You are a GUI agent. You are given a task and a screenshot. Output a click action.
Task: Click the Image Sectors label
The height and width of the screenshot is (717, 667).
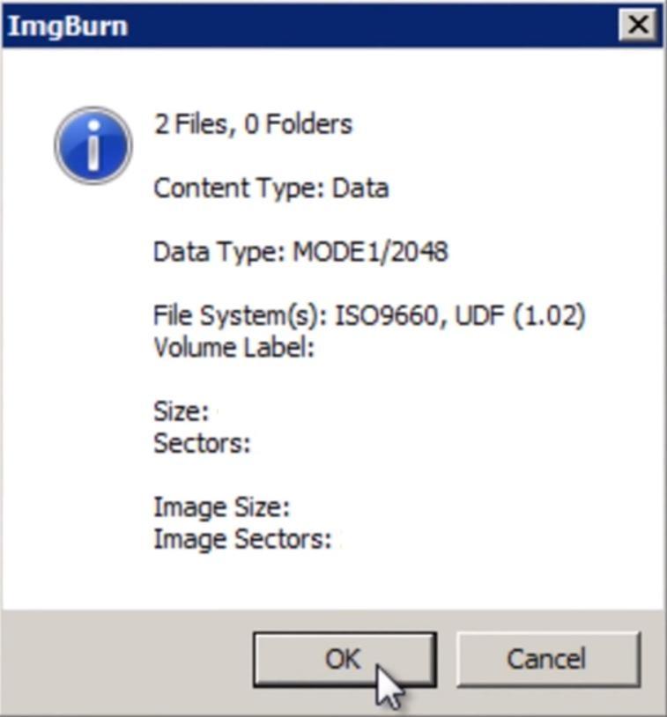coord(242,540)
